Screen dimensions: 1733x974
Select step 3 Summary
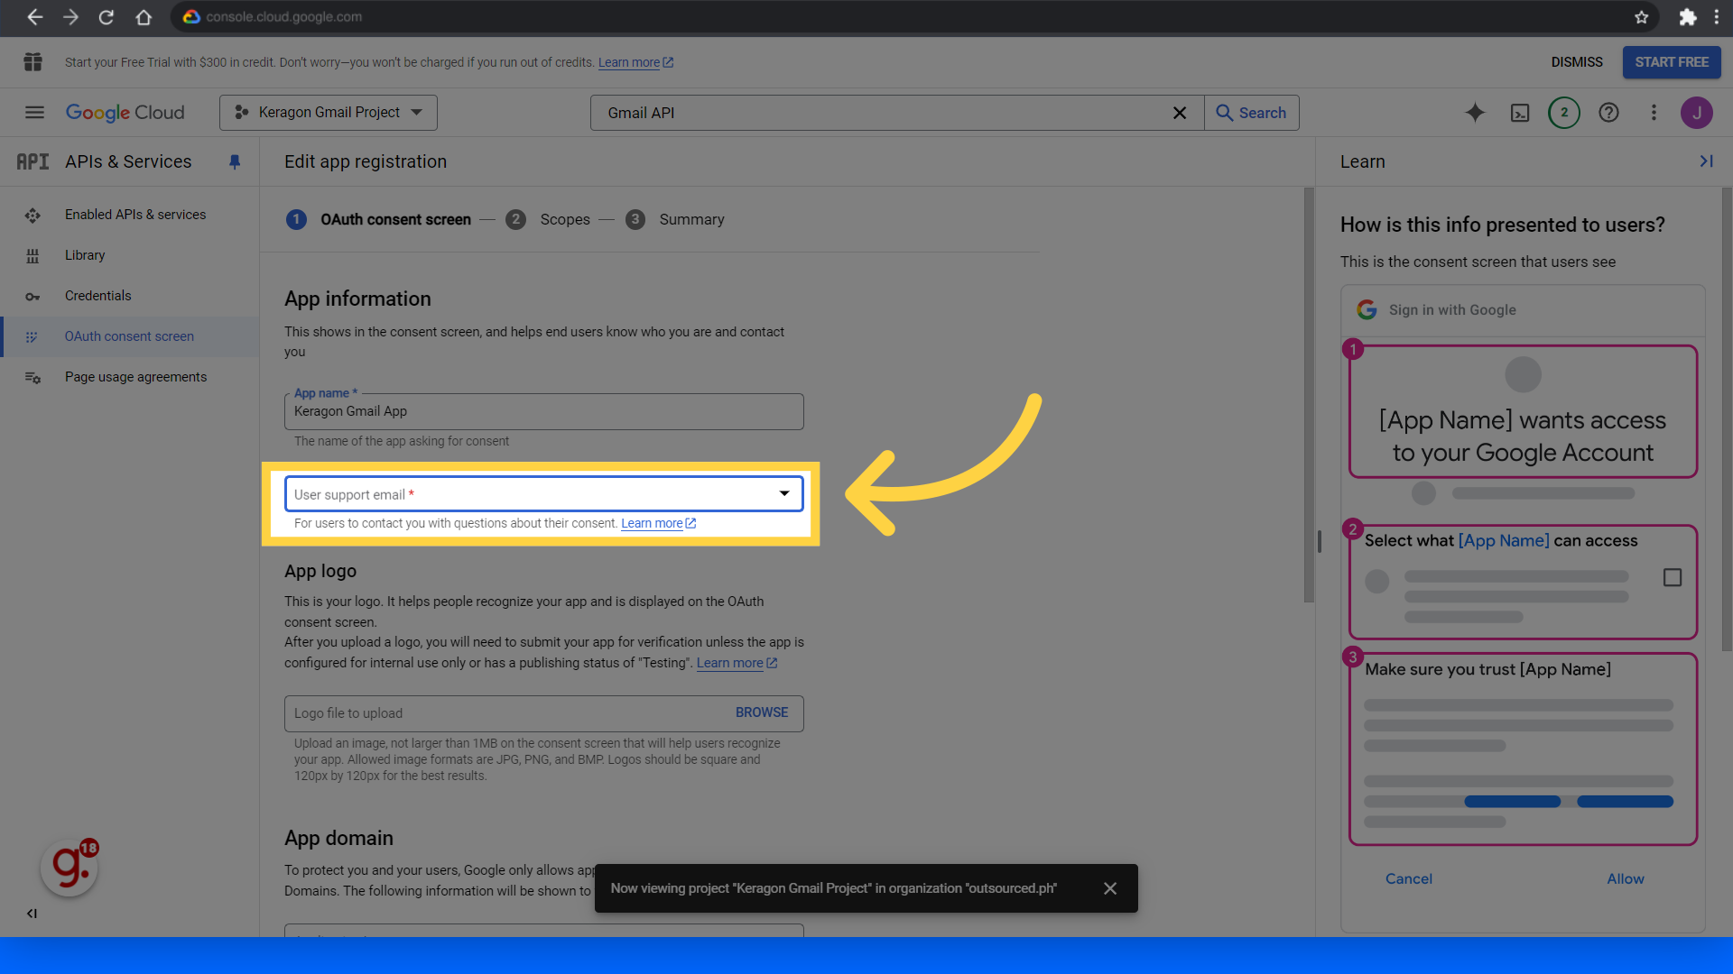[675, 219]
